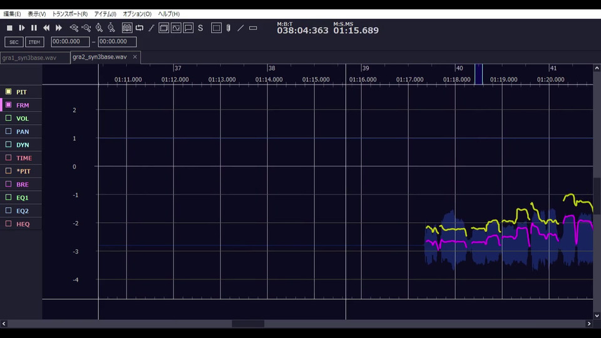Switch to gra1_syn3base.wav tab
Image resolution: width=601 pixels, height=338 pixels.
point(35,58)
